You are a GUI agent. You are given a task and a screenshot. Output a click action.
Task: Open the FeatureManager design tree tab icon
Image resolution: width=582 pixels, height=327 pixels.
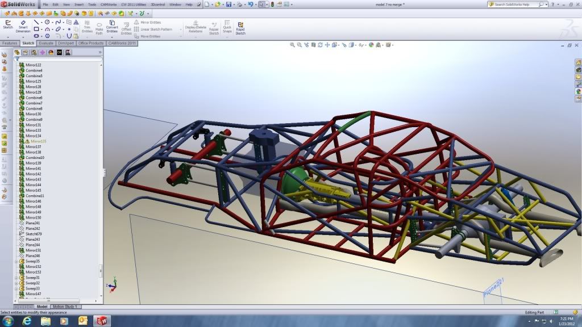coord(17,52)
